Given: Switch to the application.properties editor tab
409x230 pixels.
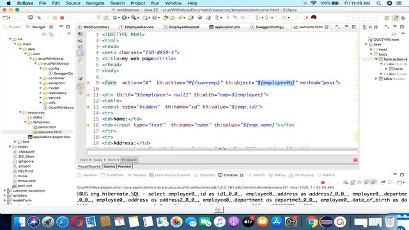Looking at the screenshot, I should (x=224, y=27).
